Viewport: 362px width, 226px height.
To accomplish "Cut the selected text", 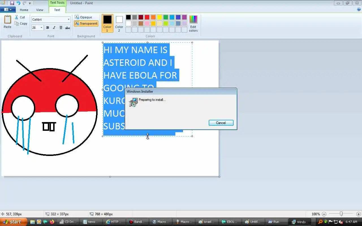I will coord(20,17).
